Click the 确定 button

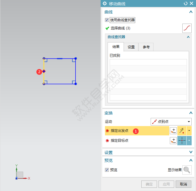[149, 184]
